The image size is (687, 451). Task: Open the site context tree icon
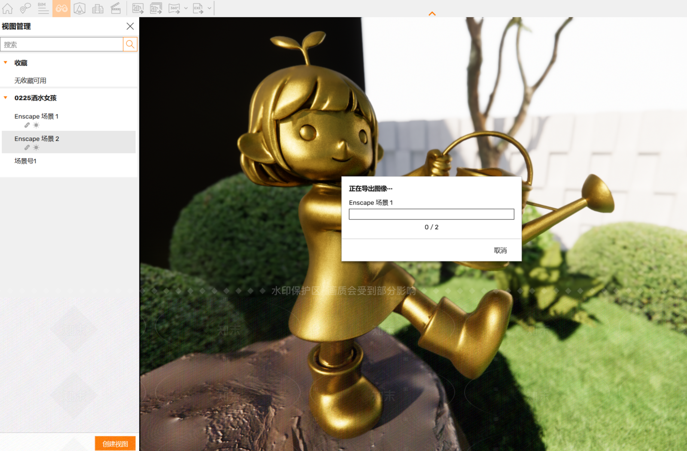[x=79, y=8]
